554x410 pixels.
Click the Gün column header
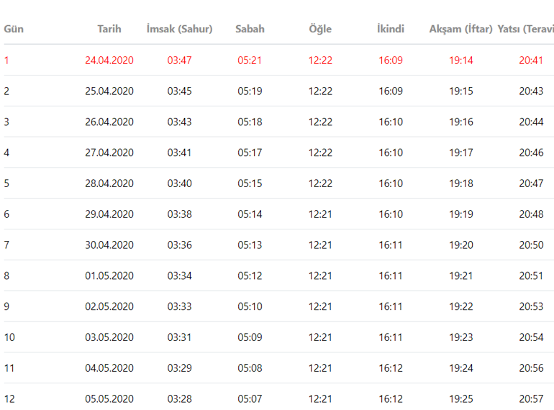[14, 29]
